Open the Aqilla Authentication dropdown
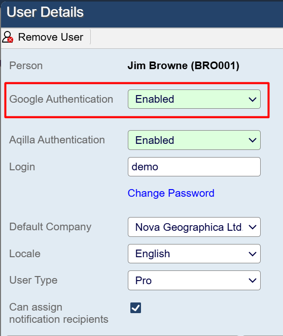 [194, 140]
